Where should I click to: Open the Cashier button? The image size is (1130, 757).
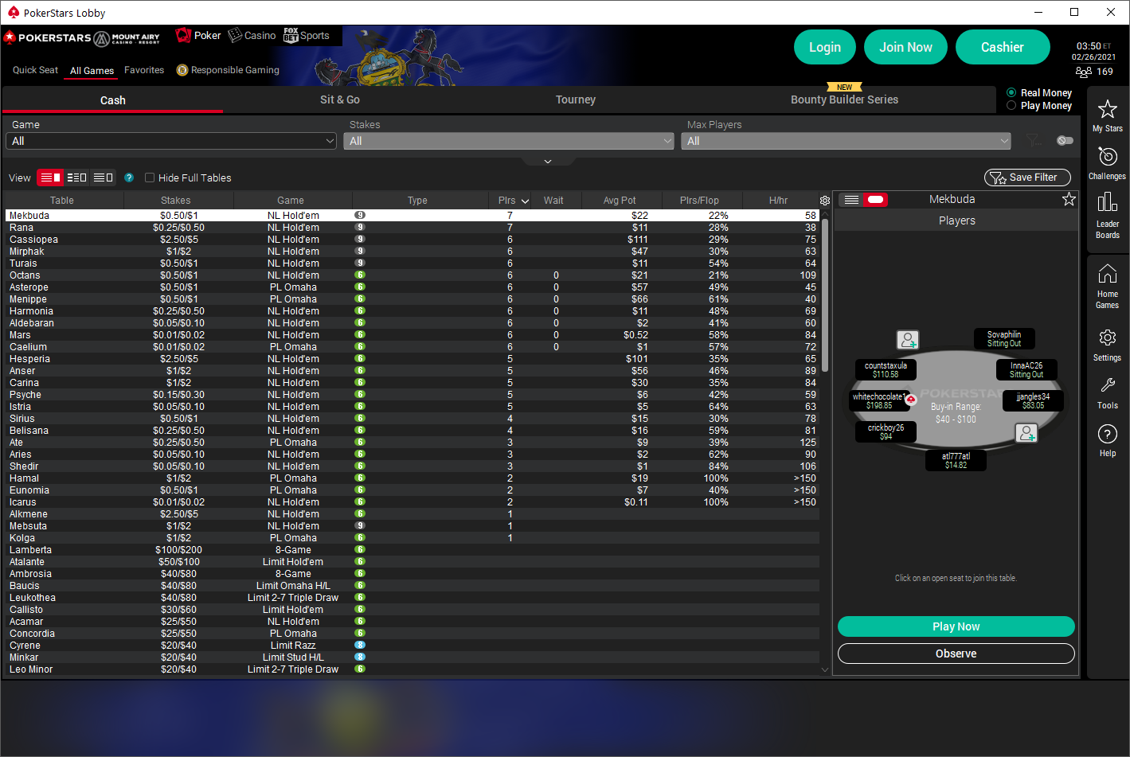[x=1003, y=47]
